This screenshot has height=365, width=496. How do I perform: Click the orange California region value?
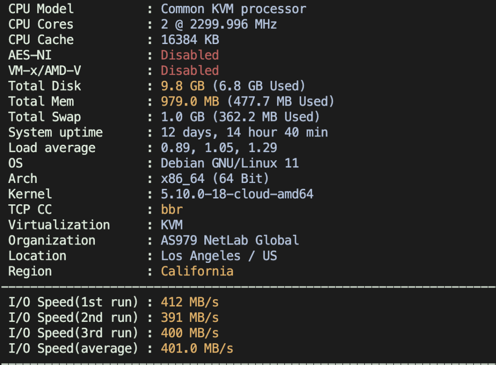tap(197, 272)
